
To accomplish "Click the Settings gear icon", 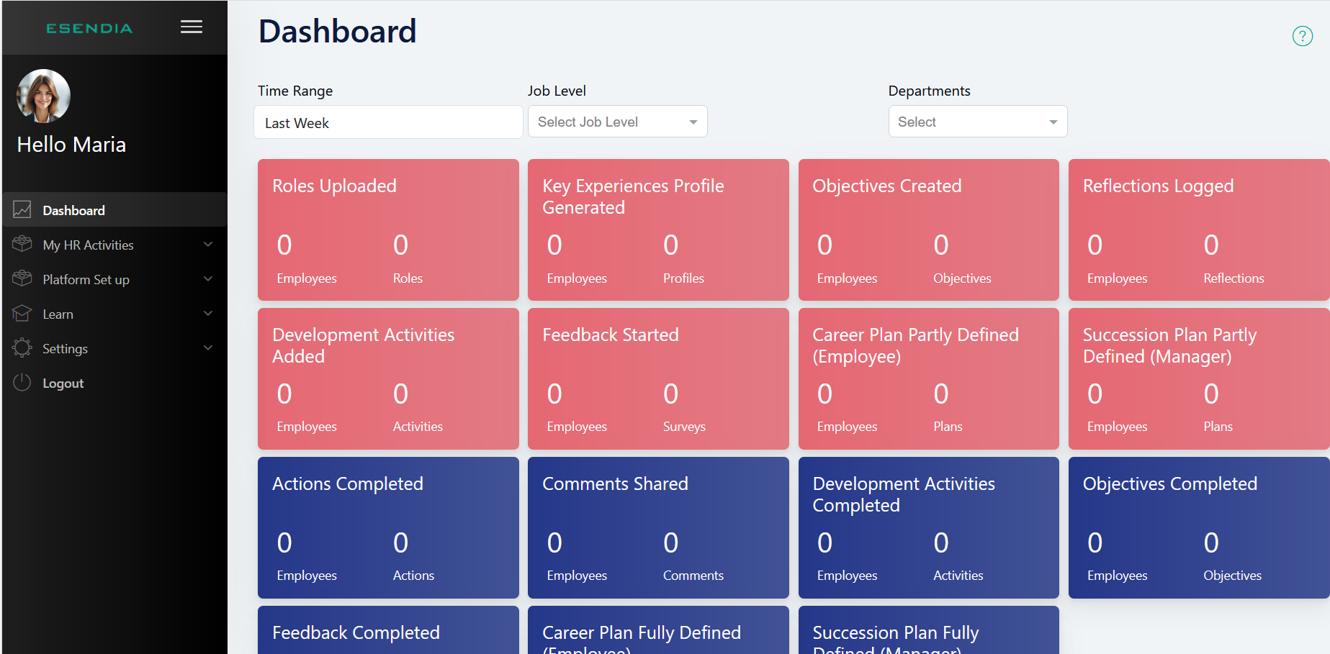I will [22, 348].
